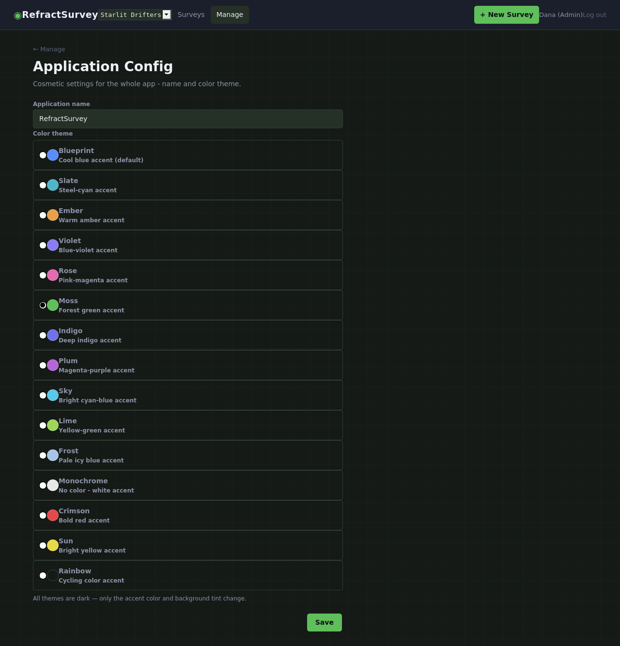The height and width of the screenshot is (646, 620).
Task: Click the Crimson red color swatch
Action: click(x=53, y=515)
